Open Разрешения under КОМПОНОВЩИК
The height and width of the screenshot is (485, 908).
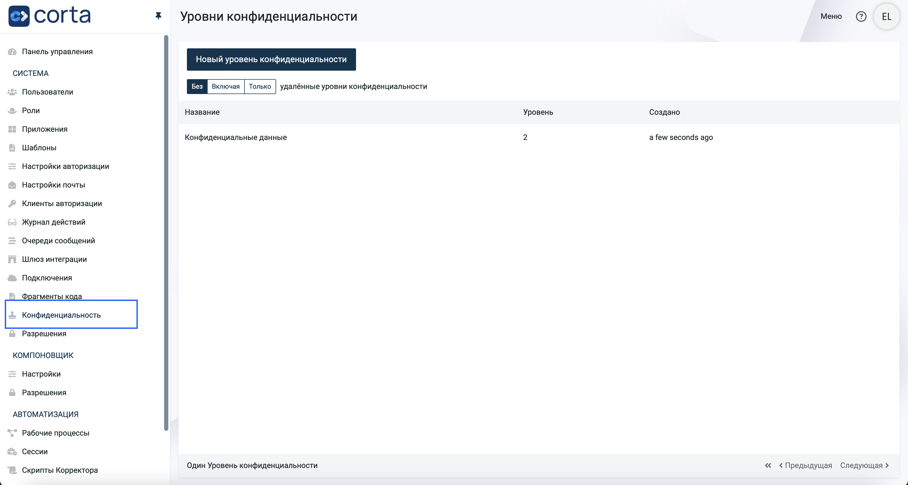(x=44, y=393)
